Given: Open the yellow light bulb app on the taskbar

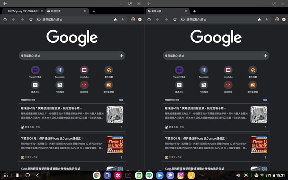Looking at the screenshot, I should click(x=191, y=176).
